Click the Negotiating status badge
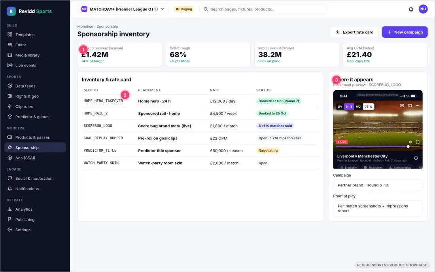Viewport: 435px width, 272px height. coord(268,150)
